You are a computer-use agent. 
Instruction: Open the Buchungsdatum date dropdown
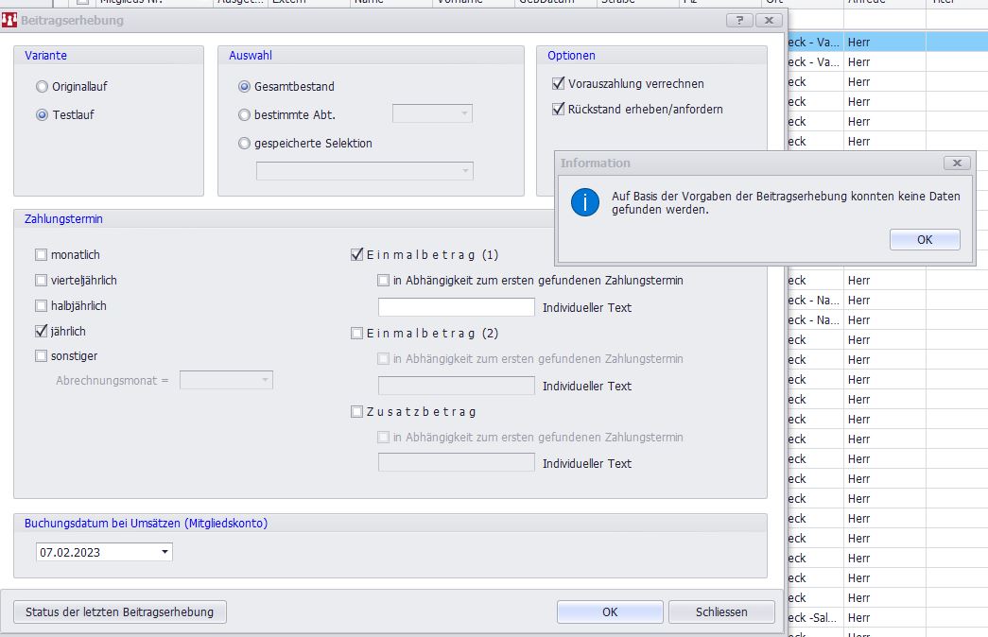165,552
